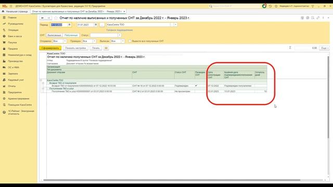The image size is (333, 187).
Task: Enable Вывести все полученные СНТ checkbox
Action: [130, 41]
